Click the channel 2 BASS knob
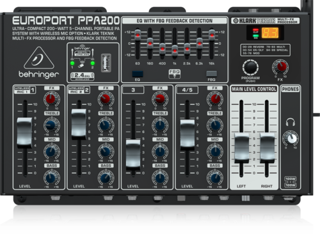 (106, 178)
